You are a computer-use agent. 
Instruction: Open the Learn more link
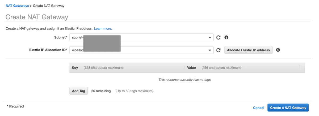[x=103, y=28]
